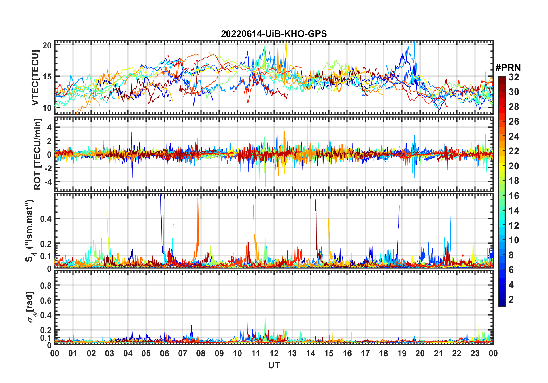Viewport: 548px width, 383px height.
Task: Pick the green band beside colorbar label 16
Action: [x=502, y=196]
